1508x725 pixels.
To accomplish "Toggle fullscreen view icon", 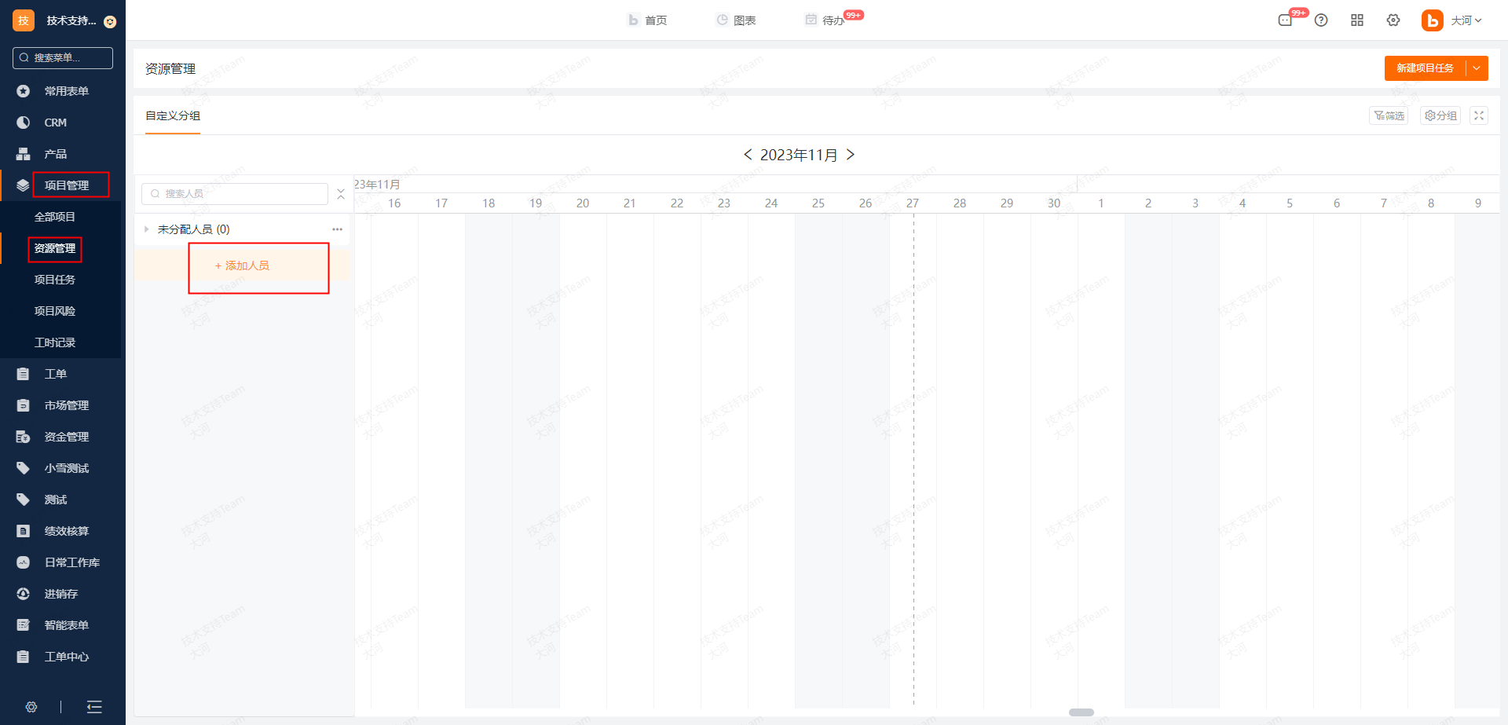I will [x=1479, y=115].
